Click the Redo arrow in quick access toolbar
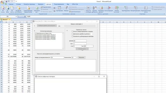This screenshot has width=166, height=93. (x=12, y=1)
